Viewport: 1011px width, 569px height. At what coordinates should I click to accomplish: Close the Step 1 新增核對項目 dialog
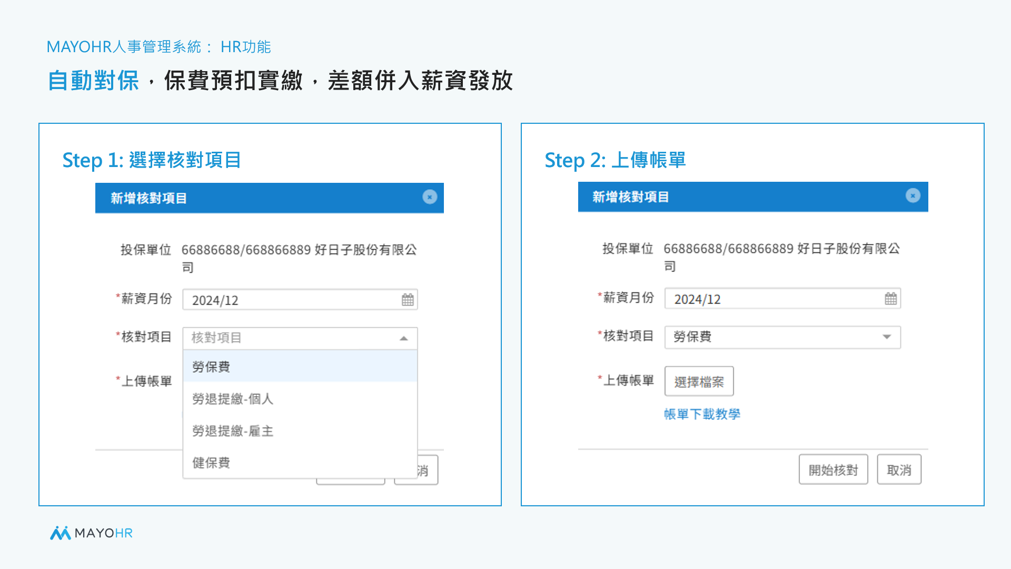[x=430, y=197]
